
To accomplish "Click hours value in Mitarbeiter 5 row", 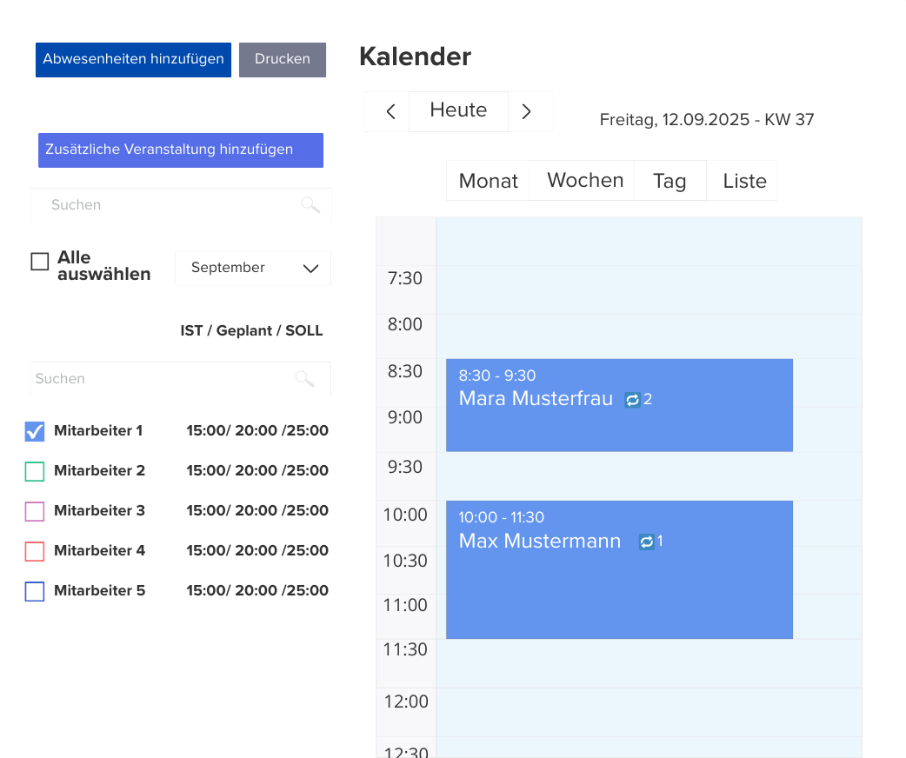I will point(257,590).
